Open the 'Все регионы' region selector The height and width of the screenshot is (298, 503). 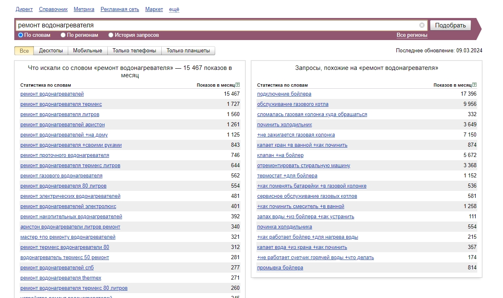pyautogui.click(x=412, y=35)
